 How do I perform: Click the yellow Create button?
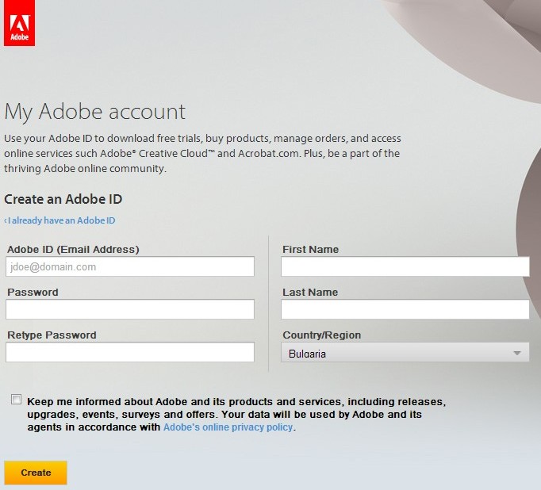(36, 473)
